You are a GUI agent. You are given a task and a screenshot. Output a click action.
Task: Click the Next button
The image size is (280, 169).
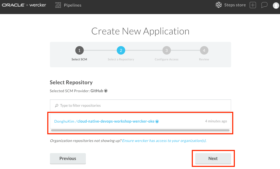tap(213, 158)
